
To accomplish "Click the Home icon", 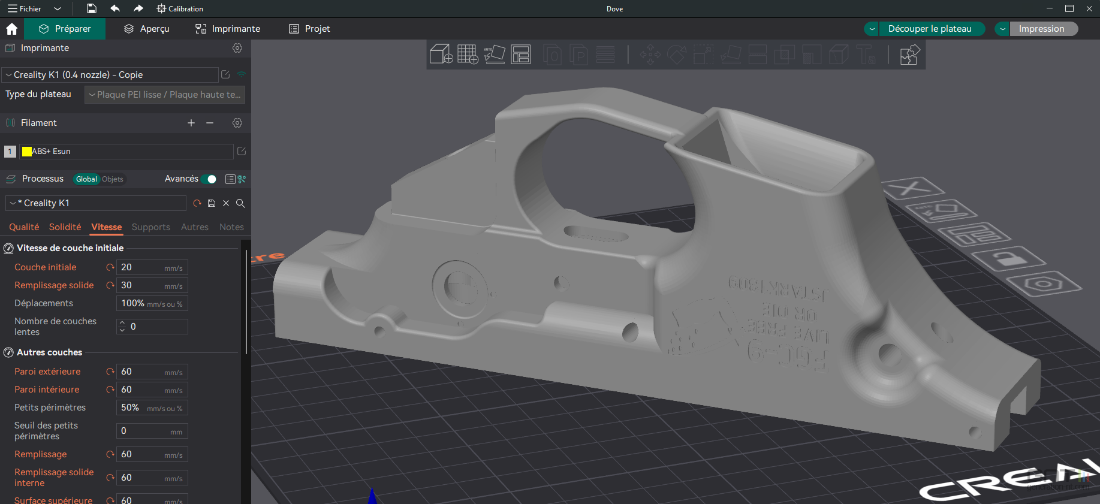I will pos(11,29).
